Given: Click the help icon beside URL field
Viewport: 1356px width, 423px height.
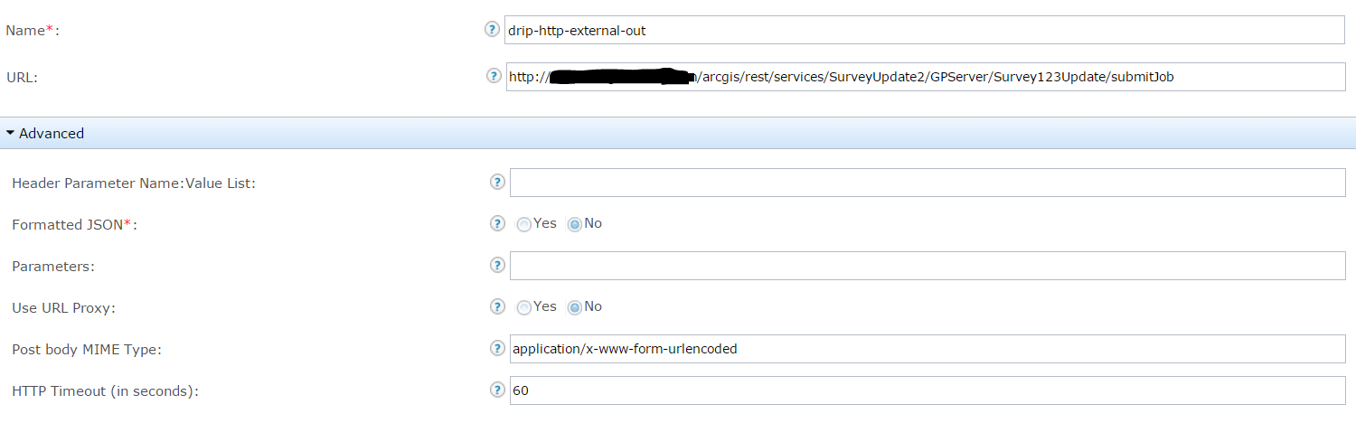Looking at the screenshot, I should coord(492,77).
